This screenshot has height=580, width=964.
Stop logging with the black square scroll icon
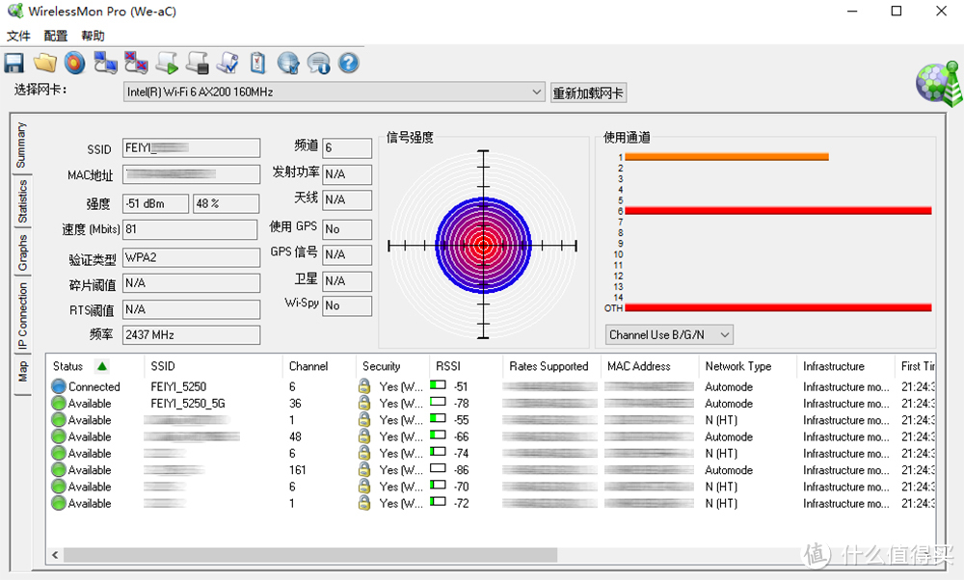(197, 64)
